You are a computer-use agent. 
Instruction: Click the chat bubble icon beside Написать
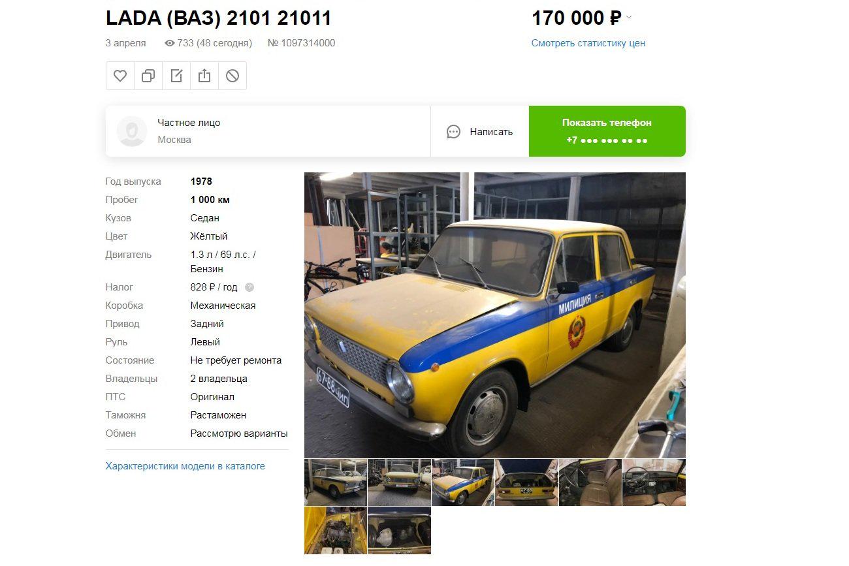tap(454, 132)
